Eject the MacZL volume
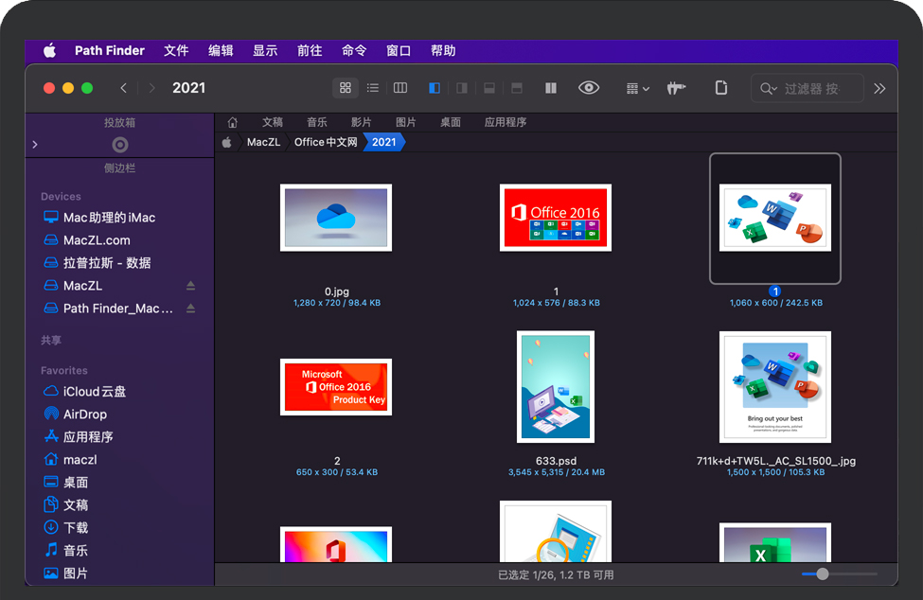The height and width of the screenshot is (600, 923). click(x=190, y=286)
